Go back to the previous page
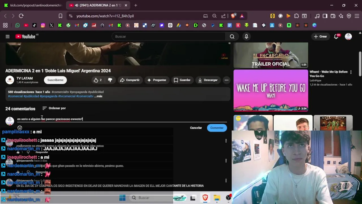 coord(5,16)
